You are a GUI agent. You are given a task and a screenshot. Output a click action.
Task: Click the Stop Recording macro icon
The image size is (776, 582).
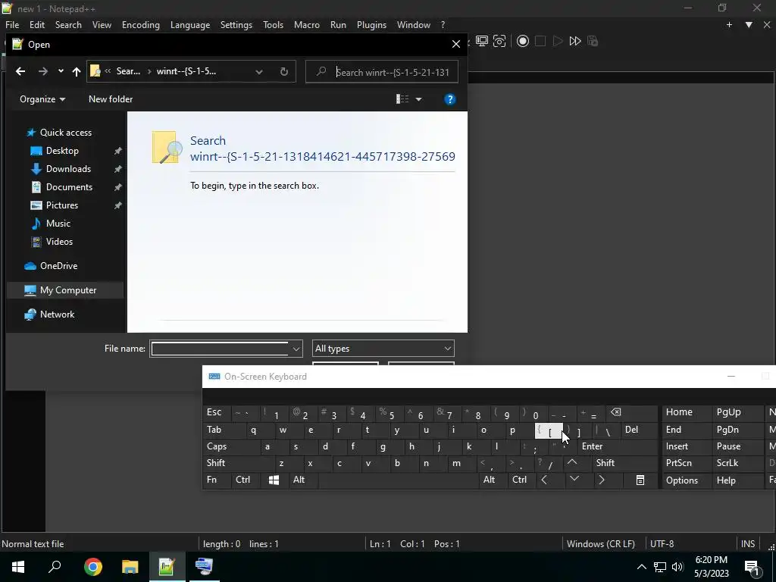tap(540, 41)
